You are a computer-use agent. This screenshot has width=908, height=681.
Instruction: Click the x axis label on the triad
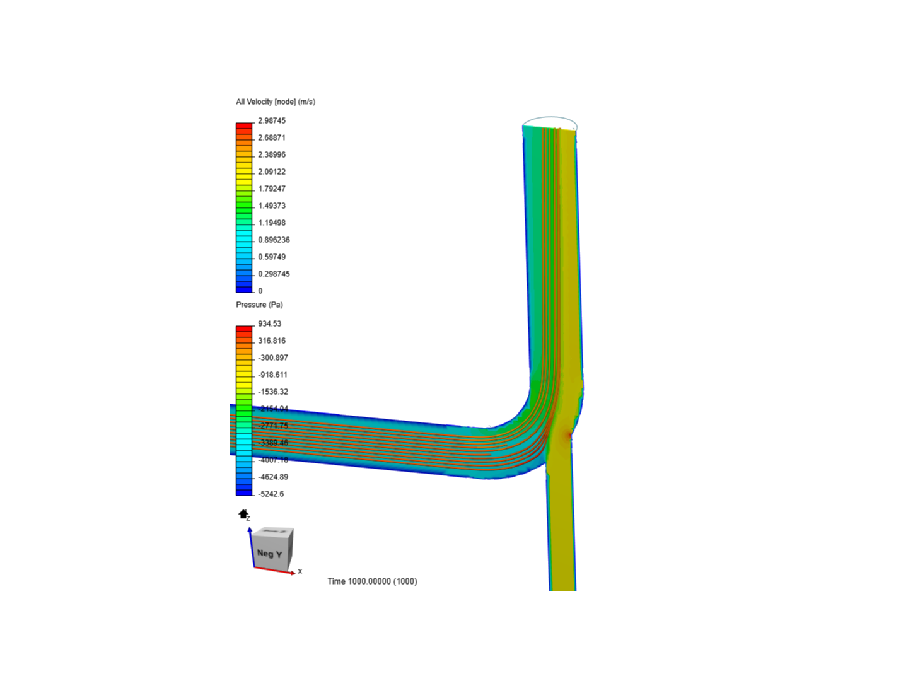coord(300,571)
